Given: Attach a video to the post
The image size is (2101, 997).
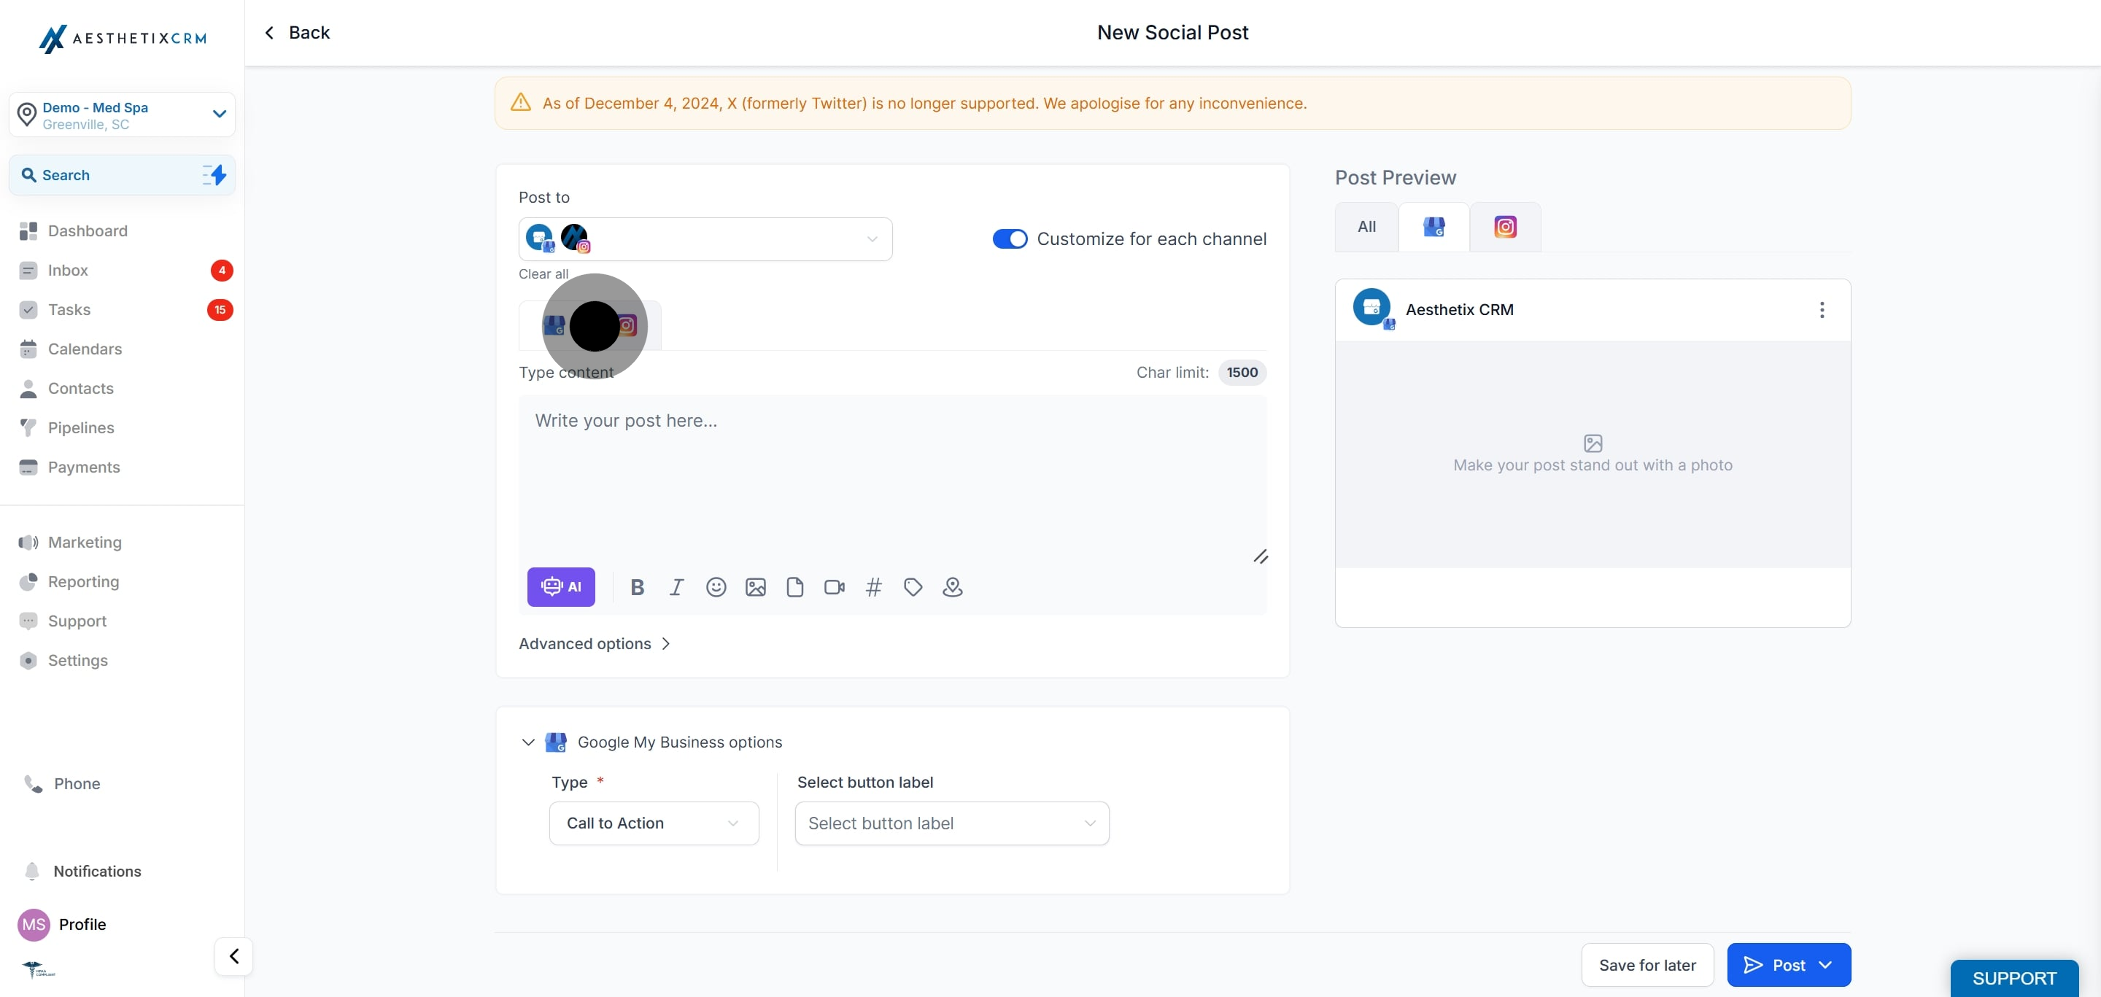Looking at the screenshot, I should tap(834, 587).
